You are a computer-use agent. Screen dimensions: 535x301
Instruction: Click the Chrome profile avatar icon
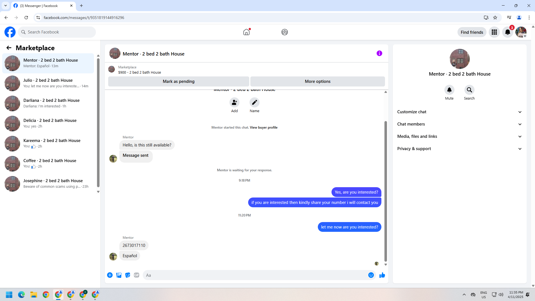pyautogui.click(x=519, y=18)
